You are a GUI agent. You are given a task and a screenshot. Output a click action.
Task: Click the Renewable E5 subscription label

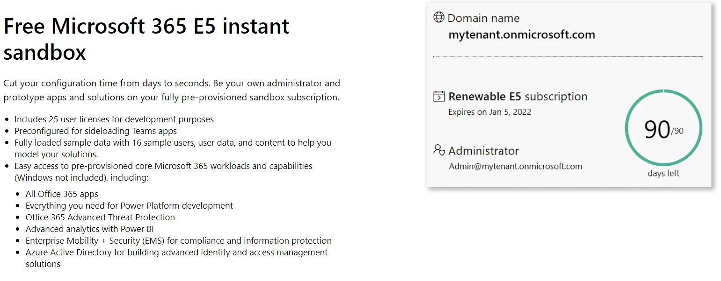[x=518, y=97]
